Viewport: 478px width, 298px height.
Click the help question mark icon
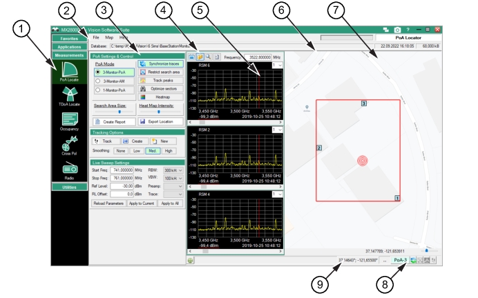408,30
